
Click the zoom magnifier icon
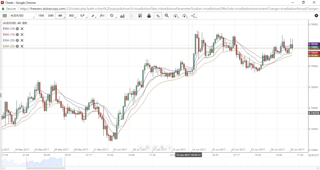[167, 15]
